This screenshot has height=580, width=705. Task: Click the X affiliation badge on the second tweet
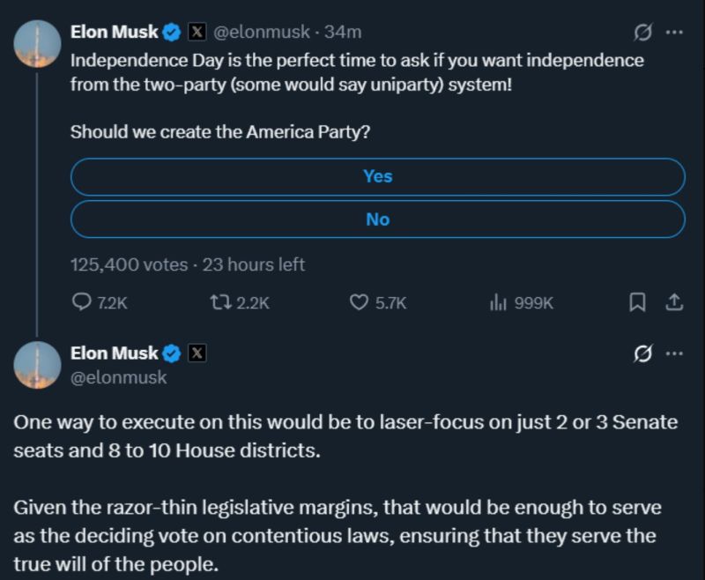click(x=197, y=353)
